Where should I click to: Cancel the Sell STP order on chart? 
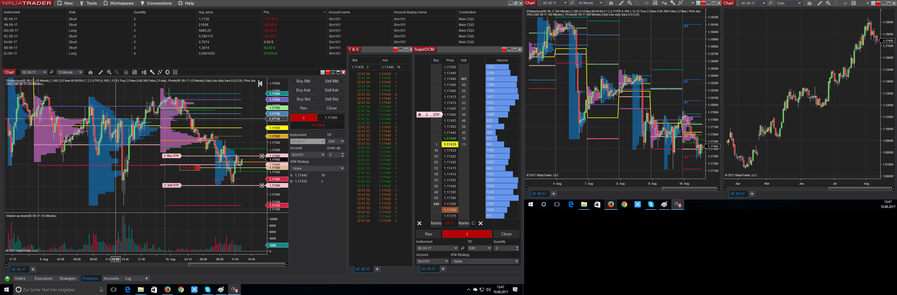[x=262, y=186]
